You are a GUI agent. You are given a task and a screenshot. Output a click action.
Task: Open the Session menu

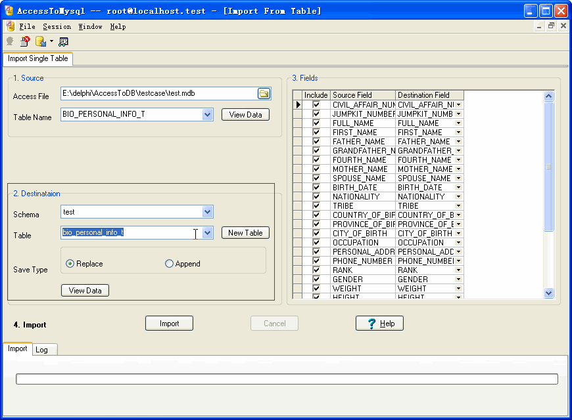click(x=57, y=27)
